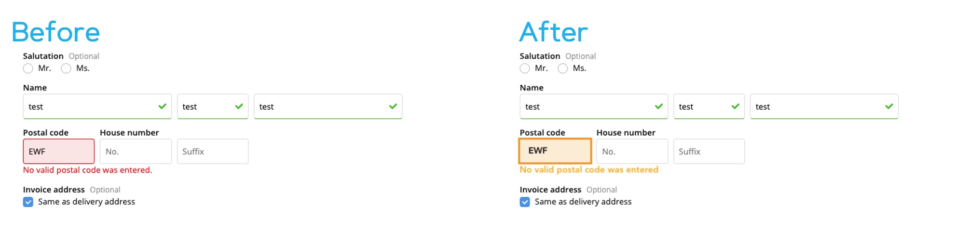This screenshot has height=233, width=955.
Task: Click house number No. field in After form
Action: (632, 152)
